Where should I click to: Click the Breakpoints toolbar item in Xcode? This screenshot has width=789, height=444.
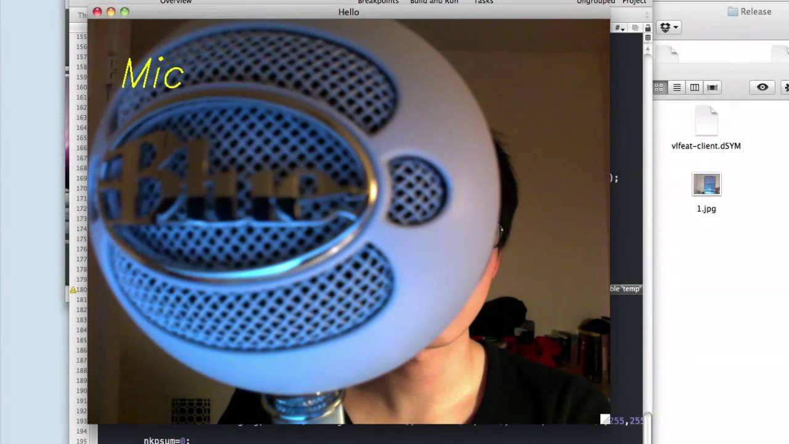click(x=378, y=2)
